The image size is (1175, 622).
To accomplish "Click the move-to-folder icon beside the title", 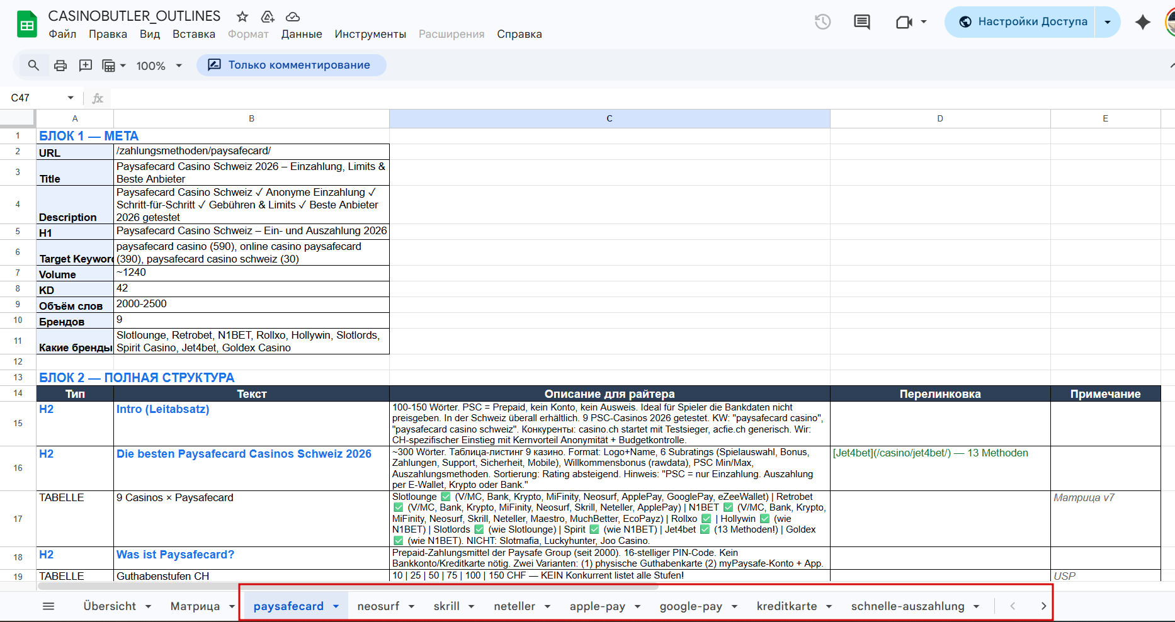I will [268, 17].
